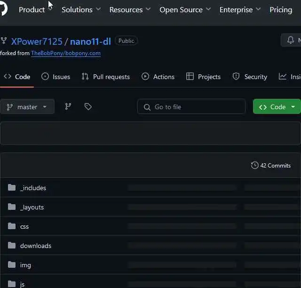The width and height of the screenshot is (301, 288).
Task: Expand the Resources dropdown
Action: click(x=130, y=9)
